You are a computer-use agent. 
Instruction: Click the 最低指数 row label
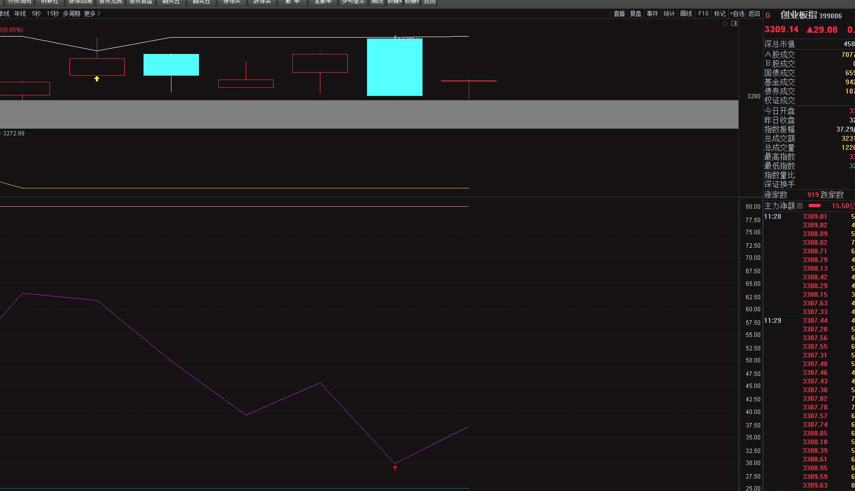click(779, 166)
